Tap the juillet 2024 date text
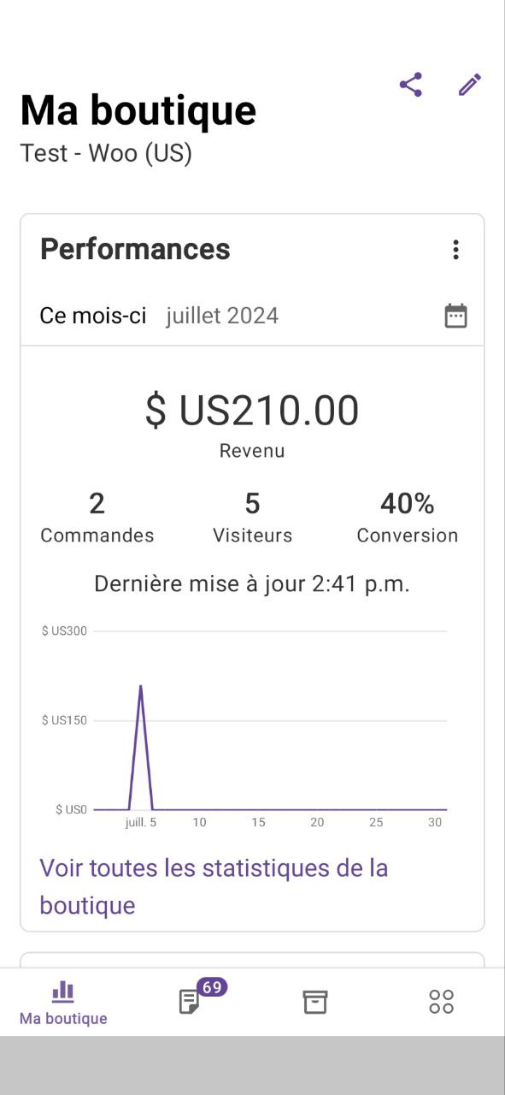Viewport: 505px width, 1095px height. point(222,316)
